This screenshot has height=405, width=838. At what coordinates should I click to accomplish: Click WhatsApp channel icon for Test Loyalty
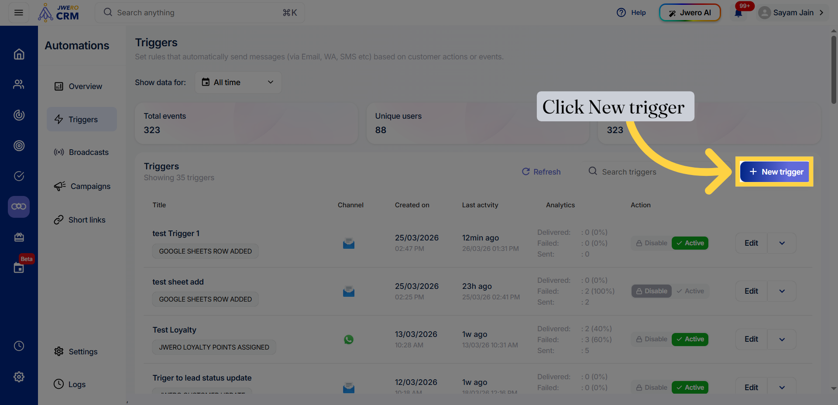349,339
